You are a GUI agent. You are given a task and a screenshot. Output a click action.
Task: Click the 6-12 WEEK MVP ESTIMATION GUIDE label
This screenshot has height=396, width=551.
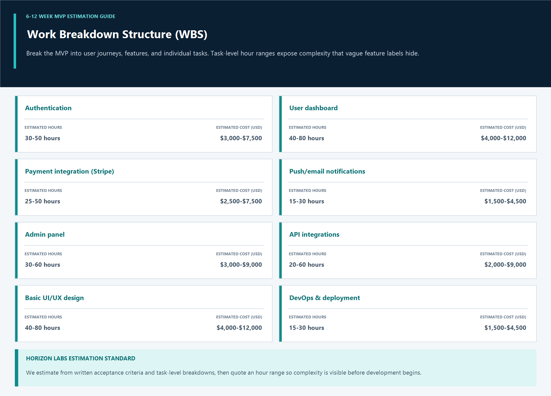pyautogui.click(x=71, y=16)
